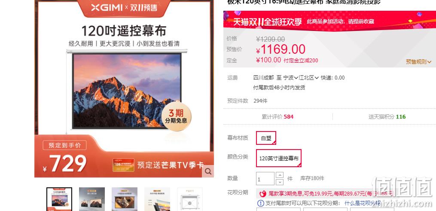Open the 宁波 city dropdown
The image size is (436, 211).
pyautogui.click(x=290, y=77)
